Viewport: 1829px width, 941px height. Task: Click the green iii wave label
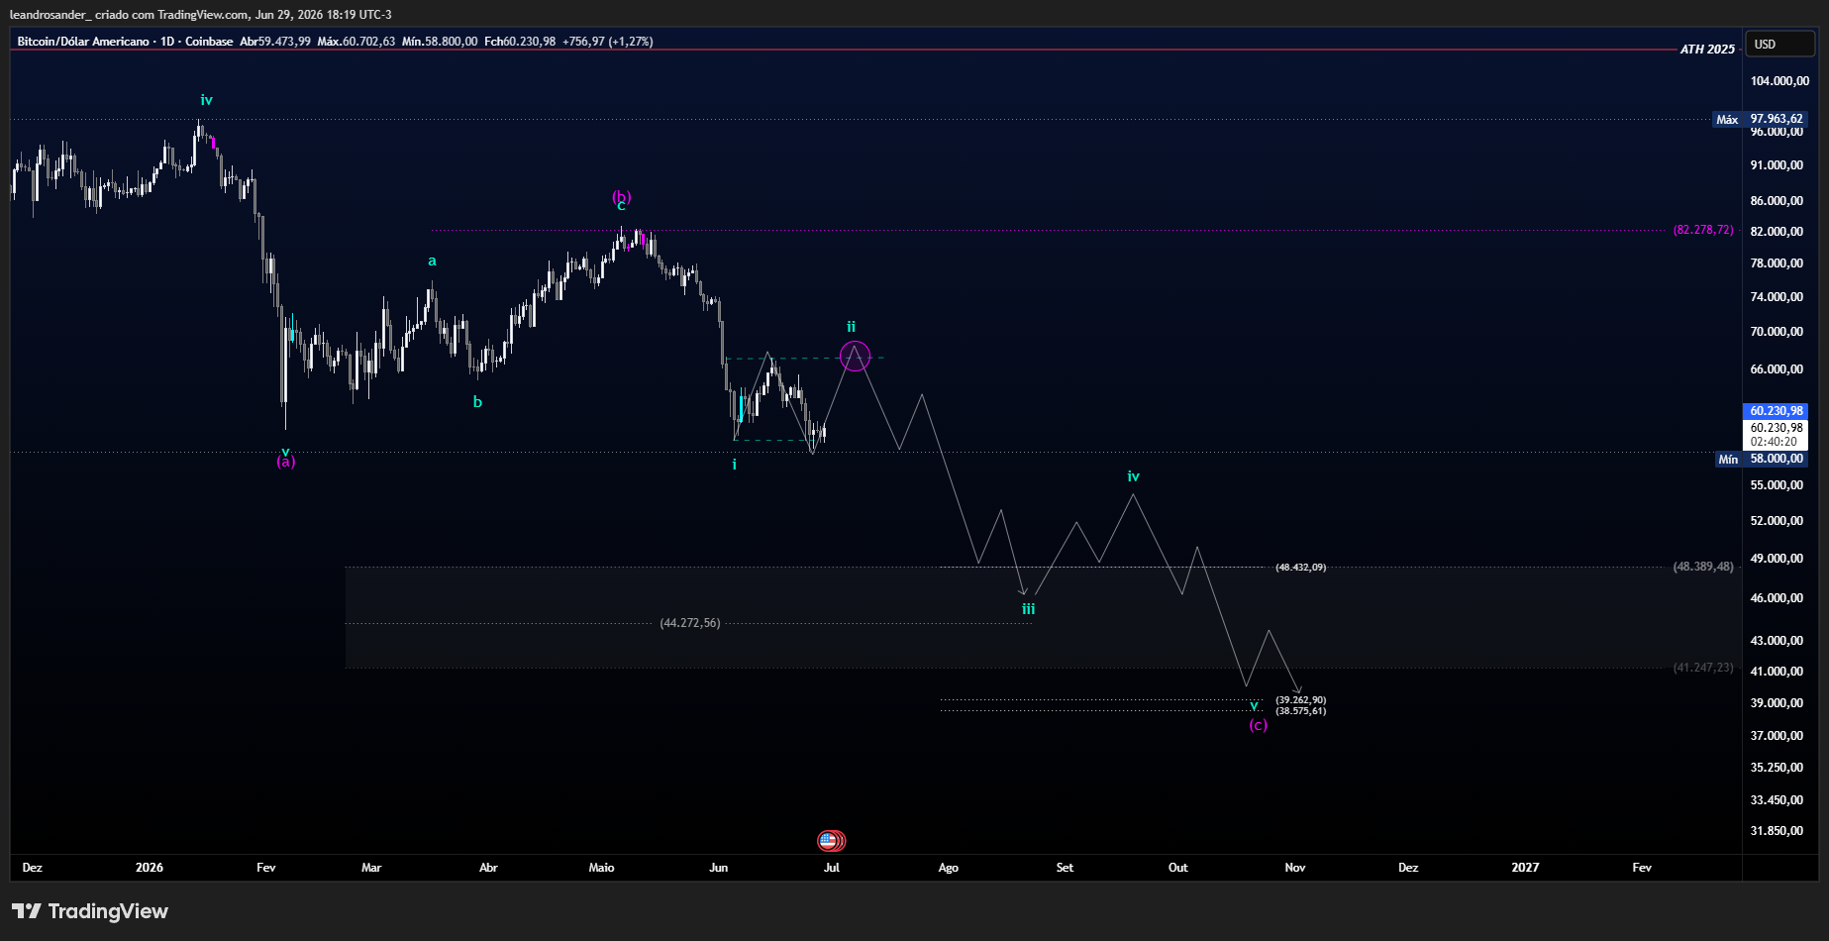pos(1029,609)
